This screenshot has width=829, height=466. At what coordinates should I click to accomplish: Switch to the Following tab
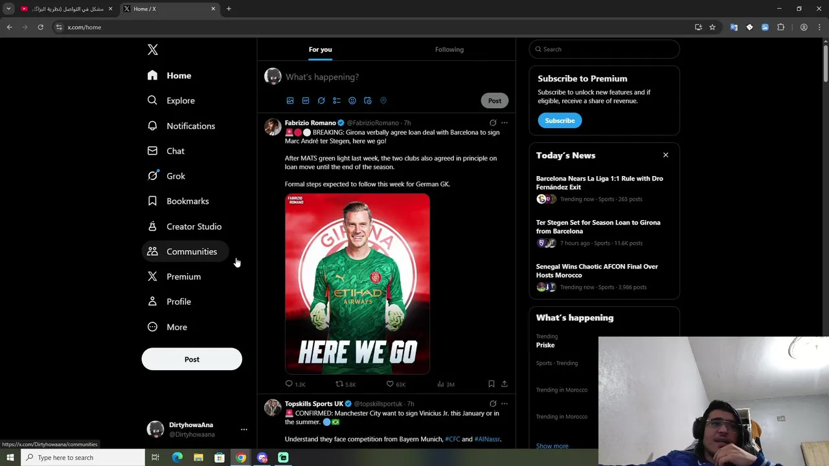pos(449,49)
